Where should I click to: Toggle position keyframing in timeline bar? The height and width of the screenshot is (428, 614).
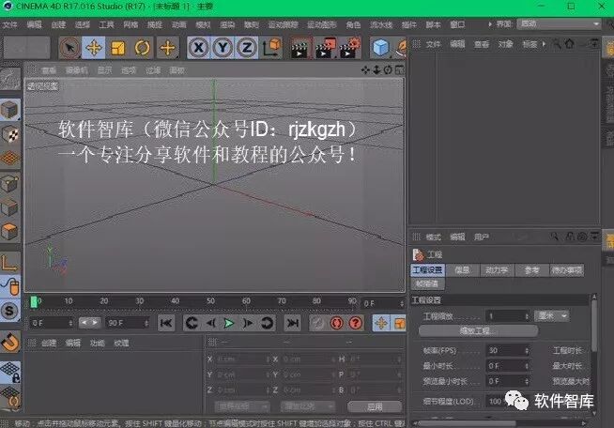pos(381,323)
